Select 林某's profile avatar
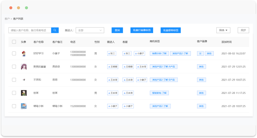 [24, 93]
